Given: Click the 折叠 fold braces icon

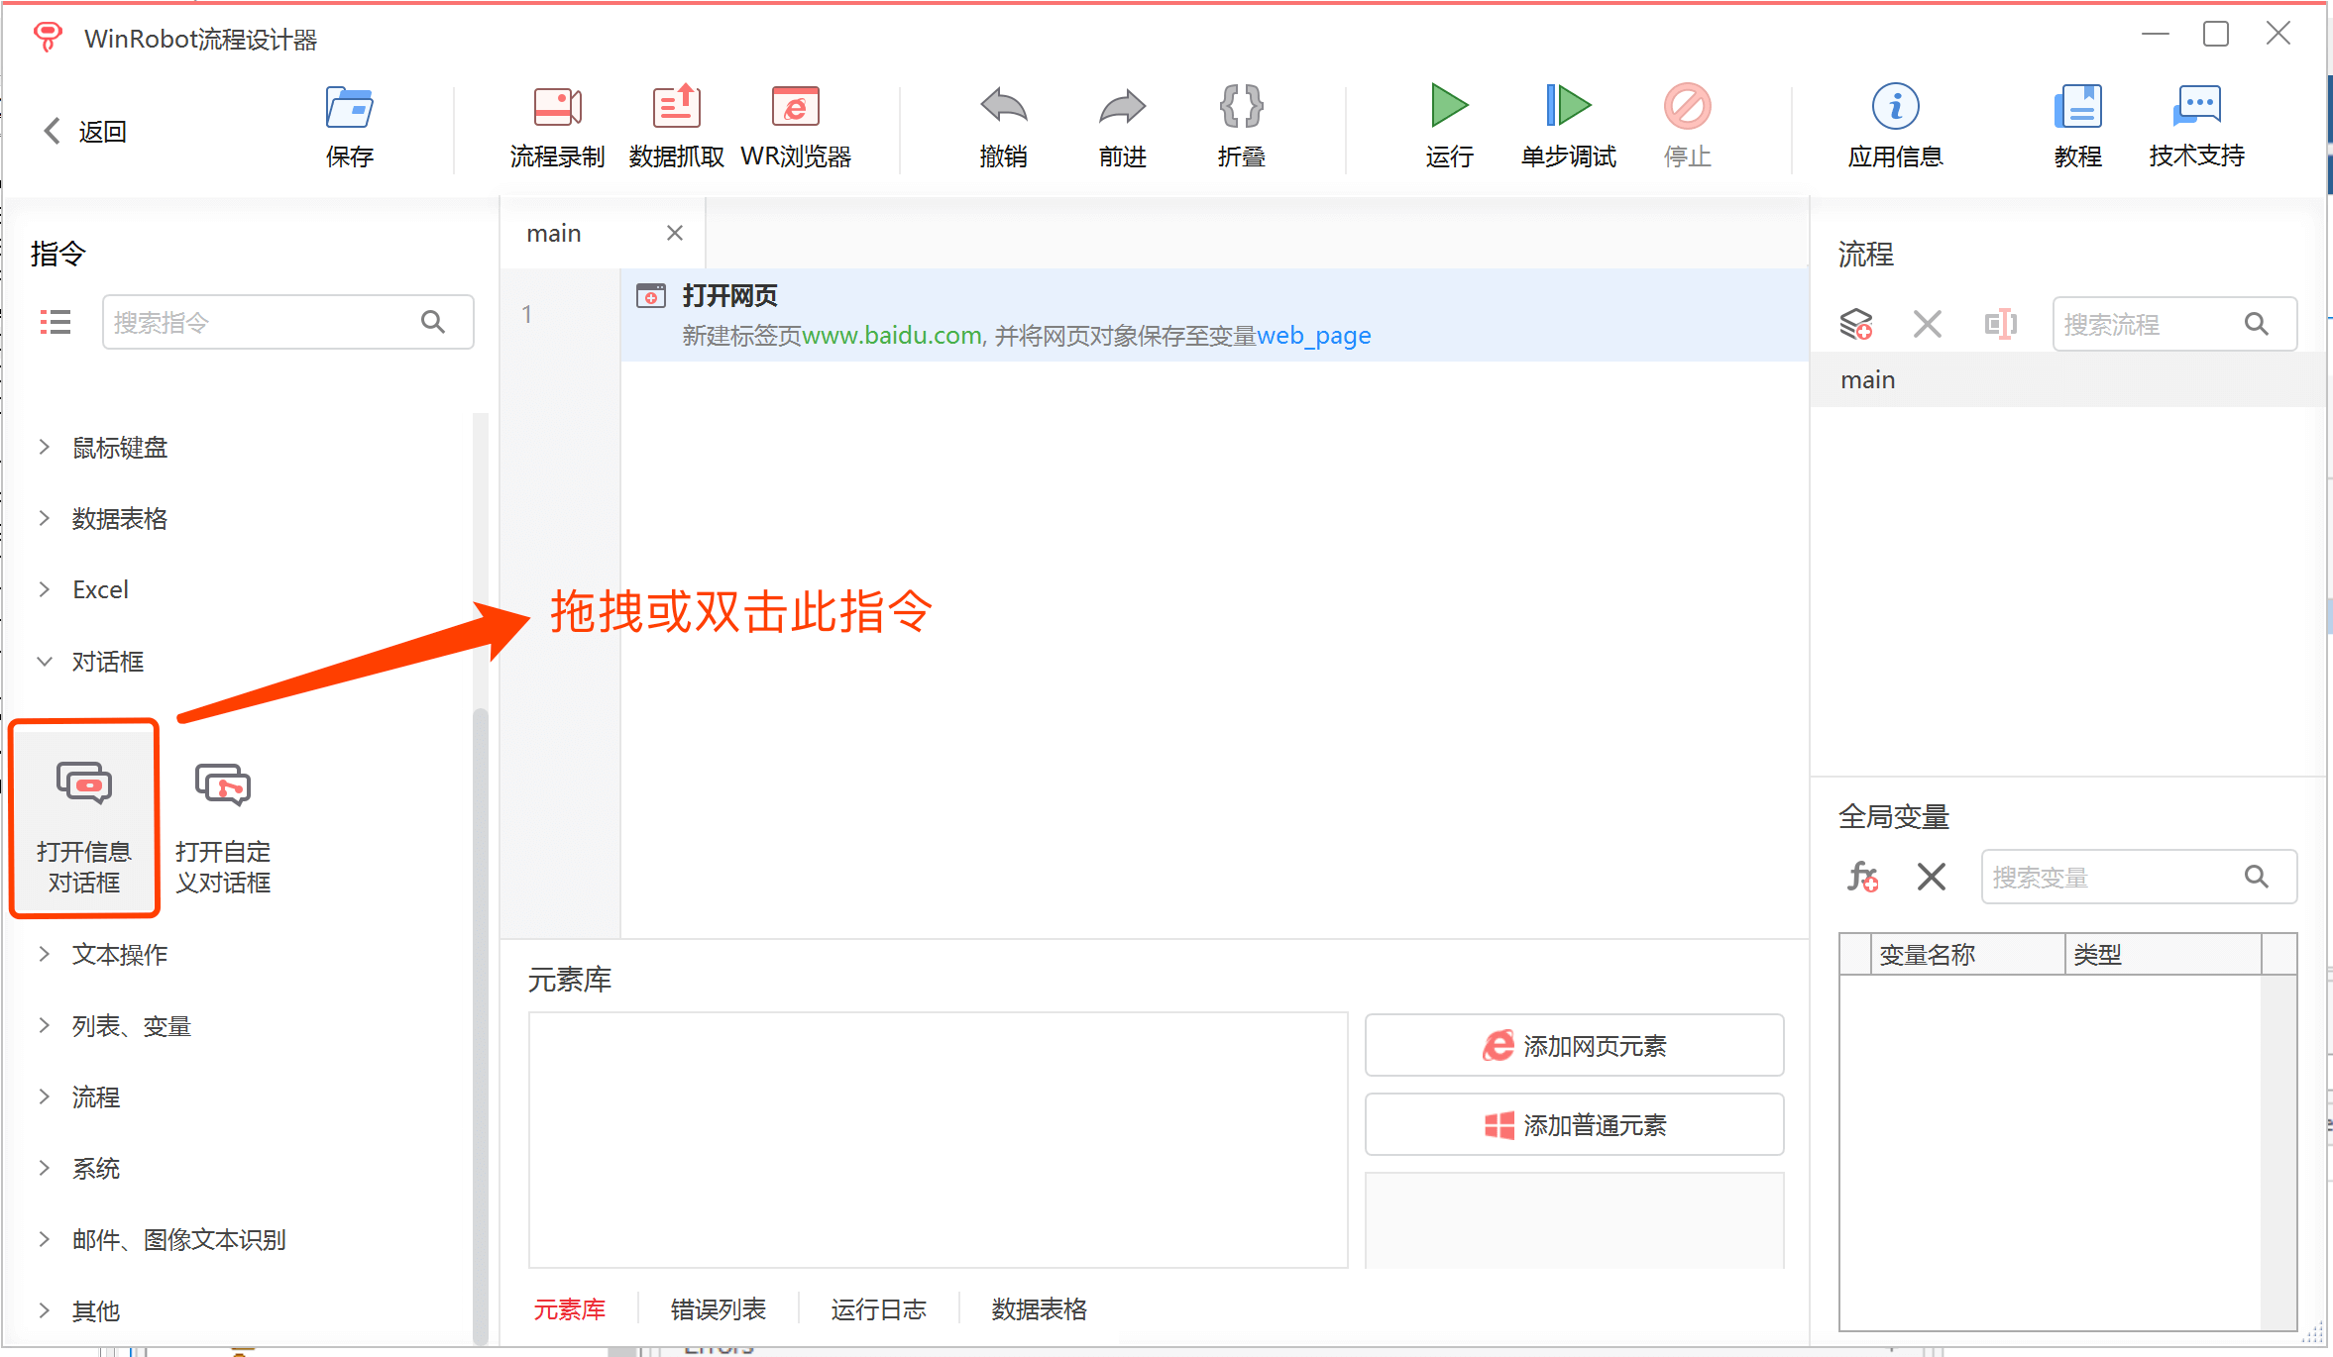Looking at the screenshot, I should click(x=1241, y=107).
